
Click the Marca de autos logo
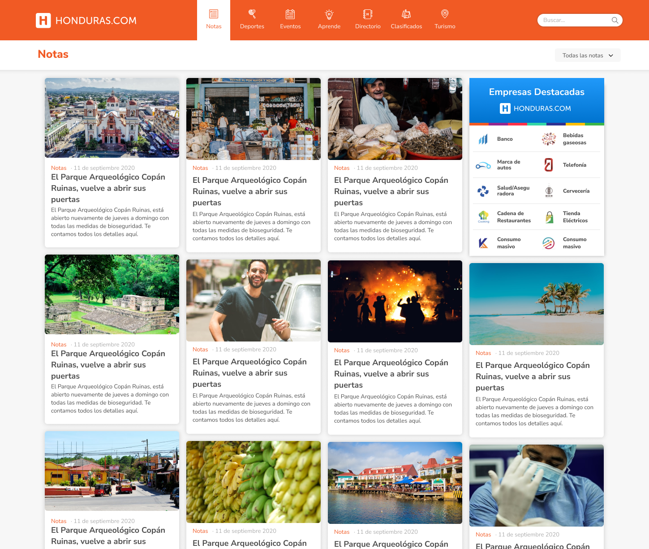pyautogui.click(x=483, y=165)
